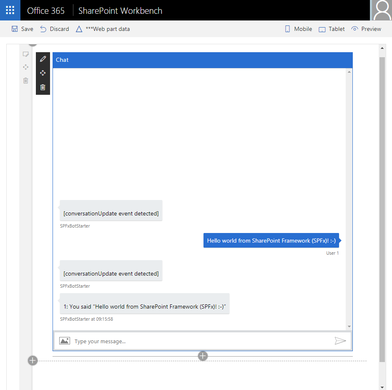Click the section delete trash icon
Screen dimensions: 392x390
pyautogui.click(x=26, y=81)
